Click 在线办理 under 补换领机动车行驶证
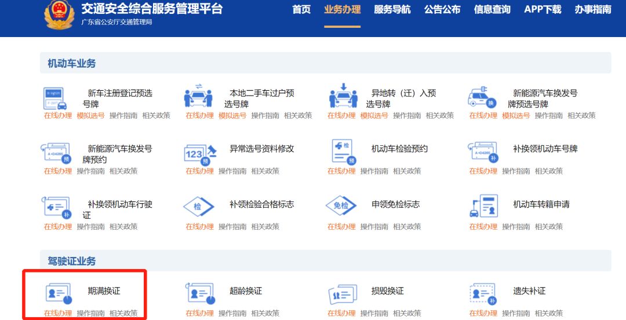 58,227
